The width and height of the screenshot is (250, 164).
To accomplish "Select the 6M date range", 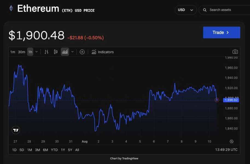I will coord(45,150).
